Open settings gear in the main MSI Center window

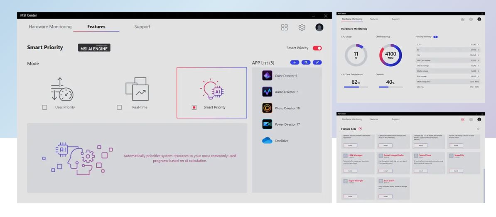[x=302, y=27]
